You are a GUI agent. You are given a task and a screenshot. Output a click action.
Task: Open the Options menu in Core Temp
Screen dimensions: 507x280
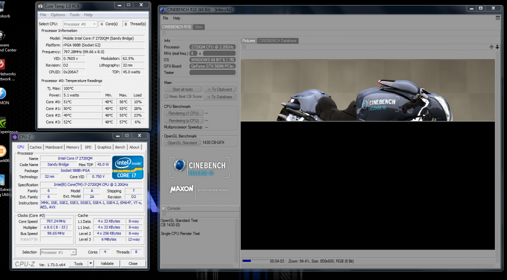[58, 15]
